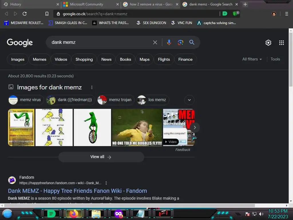The image size is (293, 220).
Task: Search by image with Google Lens icon
Action: pos(180,42)
